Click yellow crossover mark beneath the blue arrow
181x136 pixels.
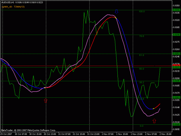click(x=116, y=18)
